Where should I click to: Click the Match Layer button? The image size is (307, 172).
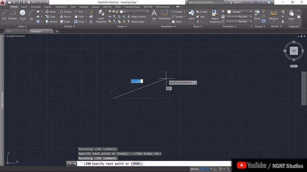coord(136,21)
